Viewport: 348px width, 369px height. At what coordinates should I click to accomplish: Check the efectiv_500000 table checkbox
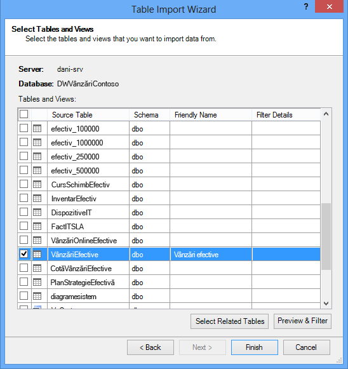(x=23, y=170)
